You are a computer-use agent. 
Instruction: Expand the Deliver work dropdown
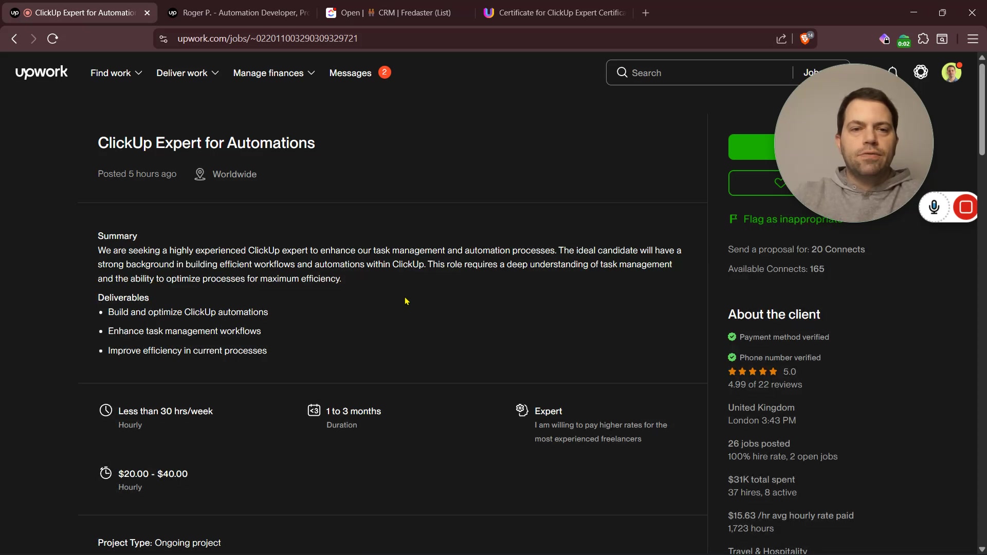[187, 73]
